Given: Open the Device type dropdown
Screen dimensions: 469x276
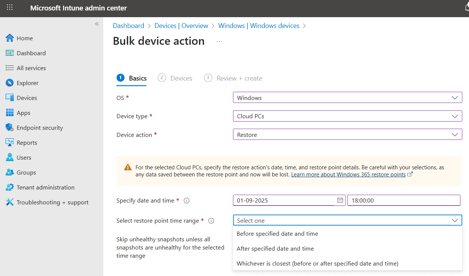Looking at the screenshot, I should click(x=347, y=116).
